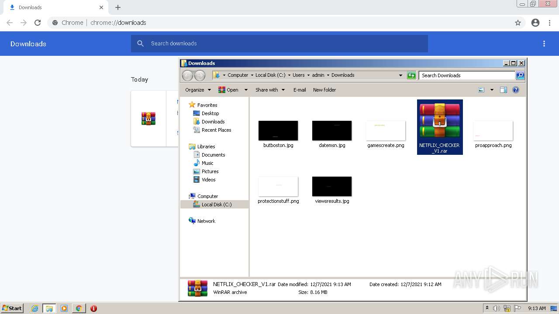Open Share with menu
Screen dimensions: 559x314
pyautogui.click(x=270, y=90)
